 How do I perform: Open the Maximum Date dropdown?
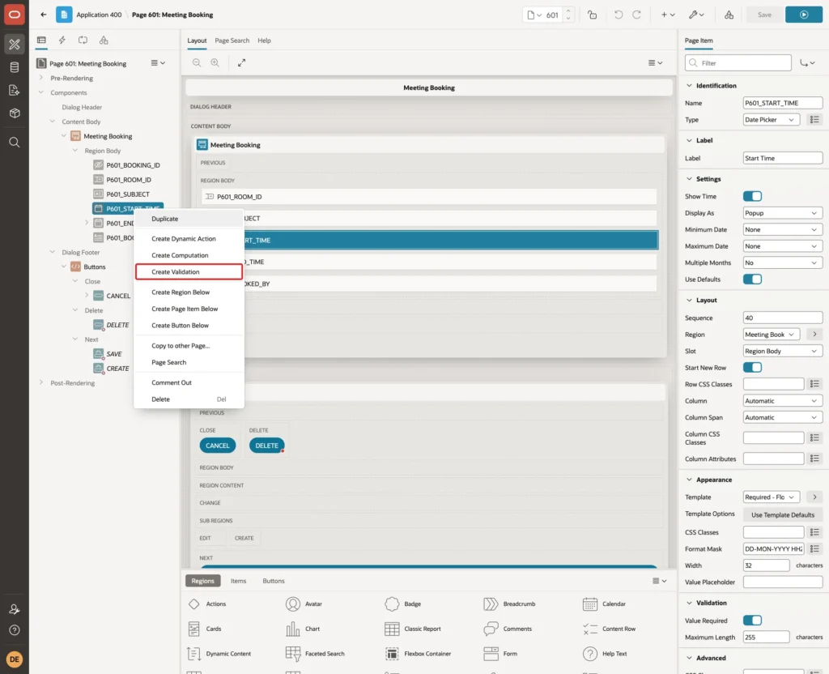tap(783, 246)
